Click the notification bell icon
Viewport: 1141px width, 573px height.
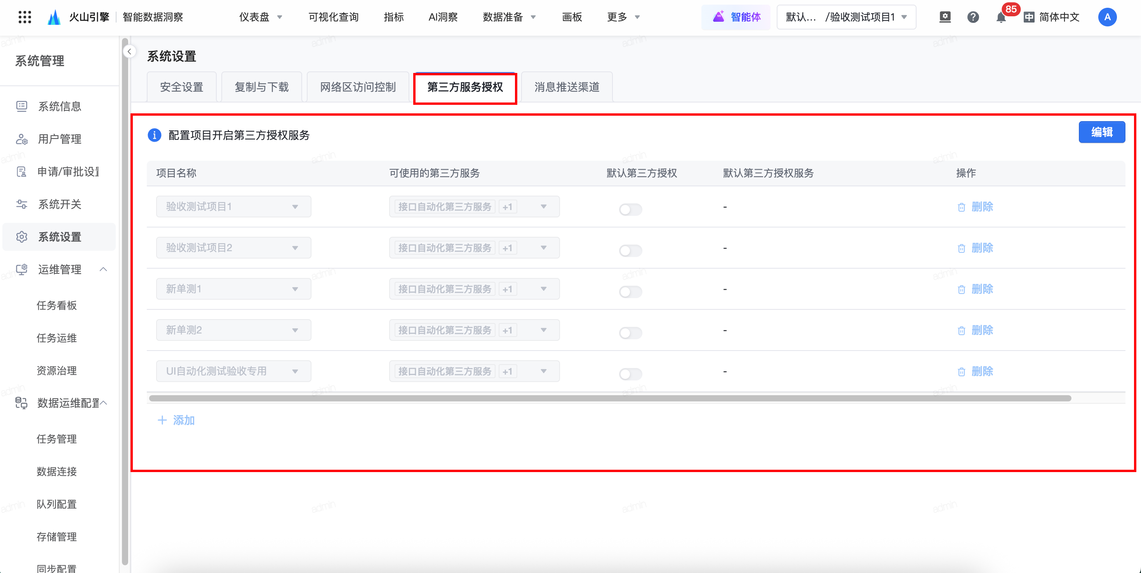tap(1000, 18)
